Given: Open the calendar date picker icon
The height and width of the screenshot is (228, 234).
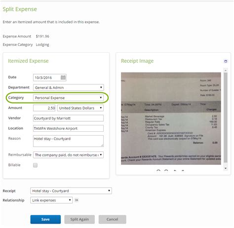Looking at the screenshot, I should pos(63,77).
